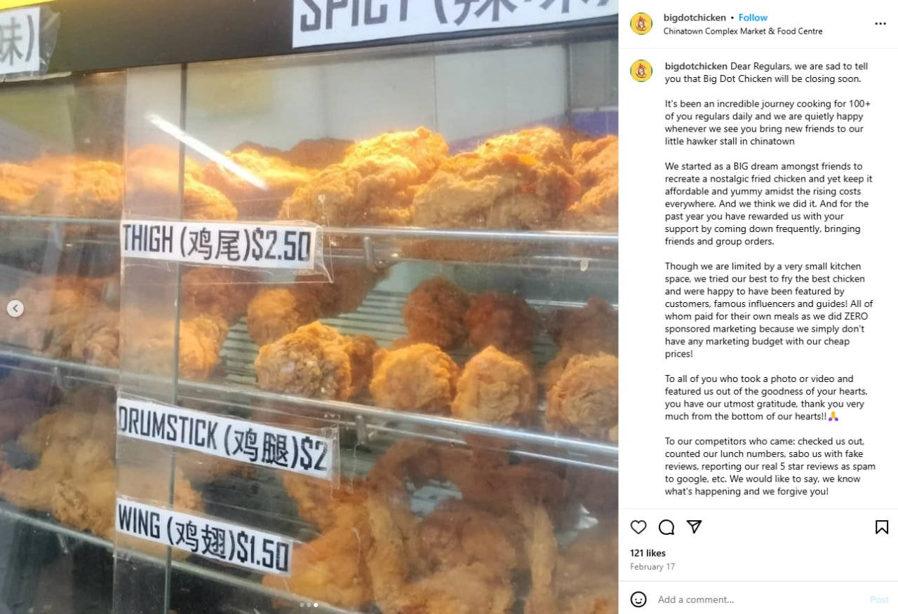The height and width of the screenshot is (614, 898).
Task: Click the bigdotchicken avatar beside the caption
Action: [x=641, y=71]
